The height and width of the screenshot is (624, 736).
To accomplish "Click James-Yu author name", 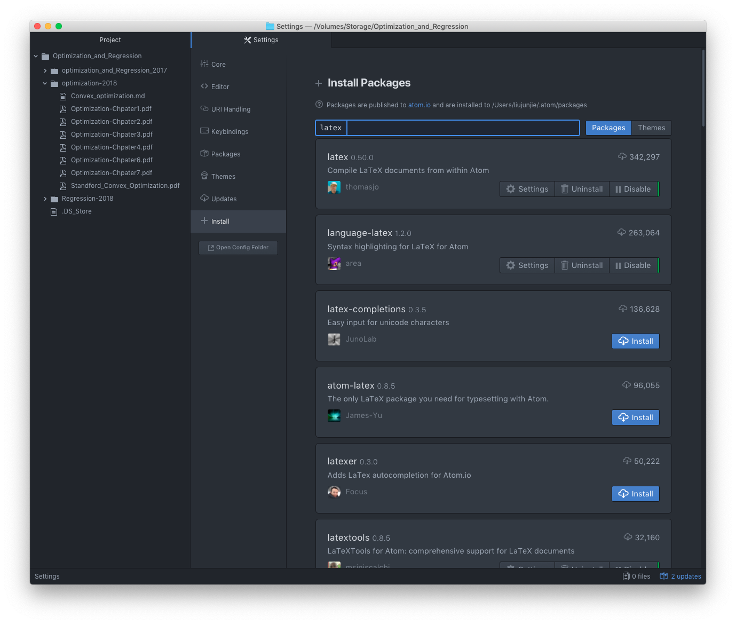I will pos(364,416).
